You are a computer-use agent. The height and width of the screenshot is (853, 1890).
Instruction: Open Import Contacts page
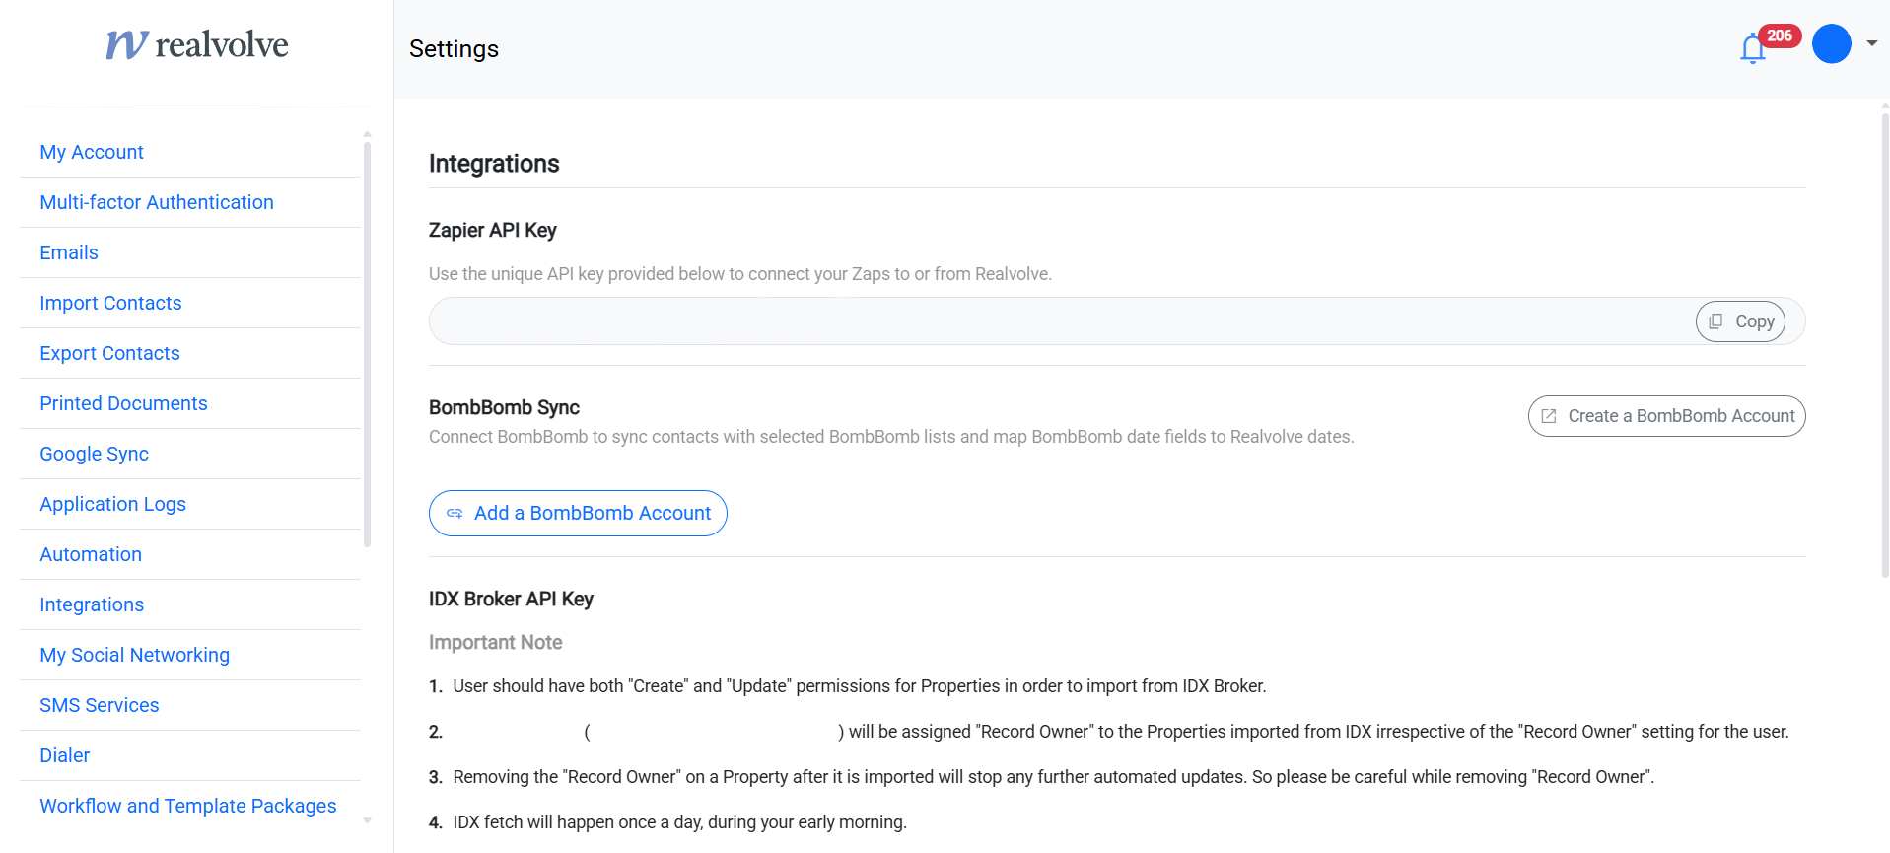tap(110, 303)
